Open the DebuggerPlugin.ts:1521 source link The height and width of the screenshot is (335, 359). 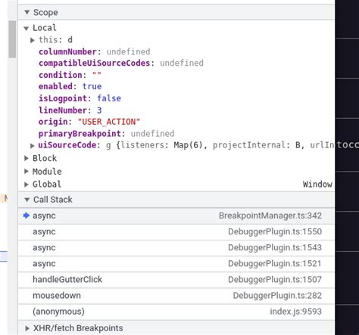[275, 263]
